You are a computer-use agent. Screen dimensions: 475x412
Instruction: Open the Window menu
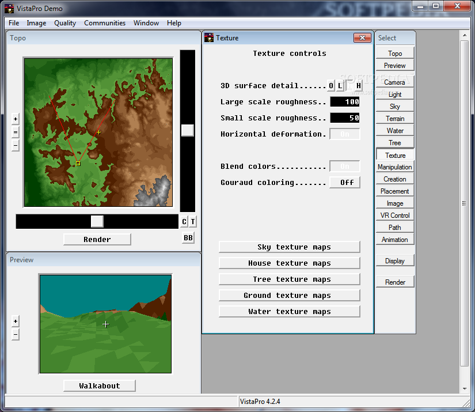(x=146, y=23)
